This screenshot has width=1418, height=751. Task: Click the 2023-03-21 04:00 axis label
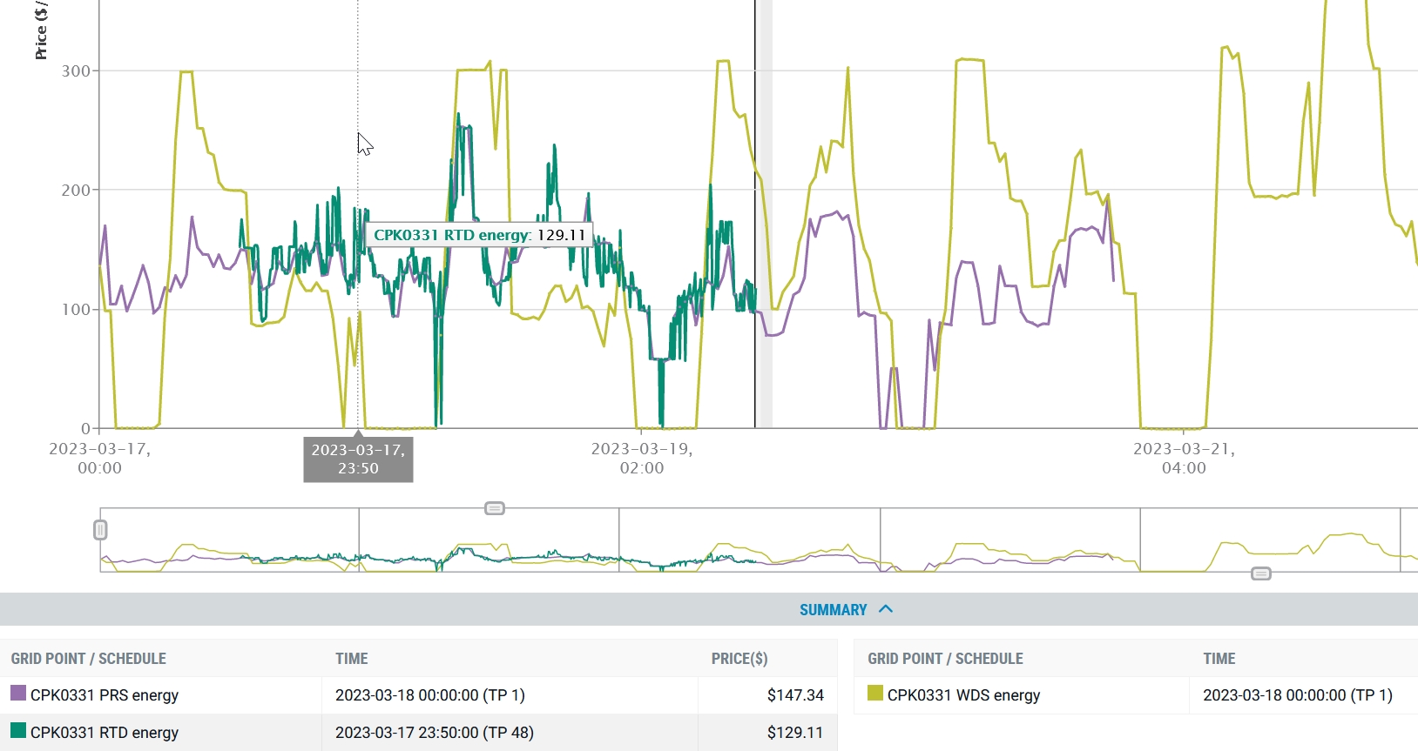(1184, 459)
